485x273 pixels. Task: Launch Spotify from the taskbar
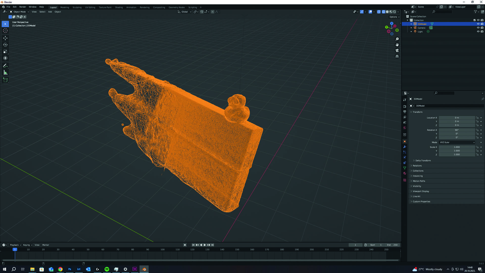(x=107, y=269)
